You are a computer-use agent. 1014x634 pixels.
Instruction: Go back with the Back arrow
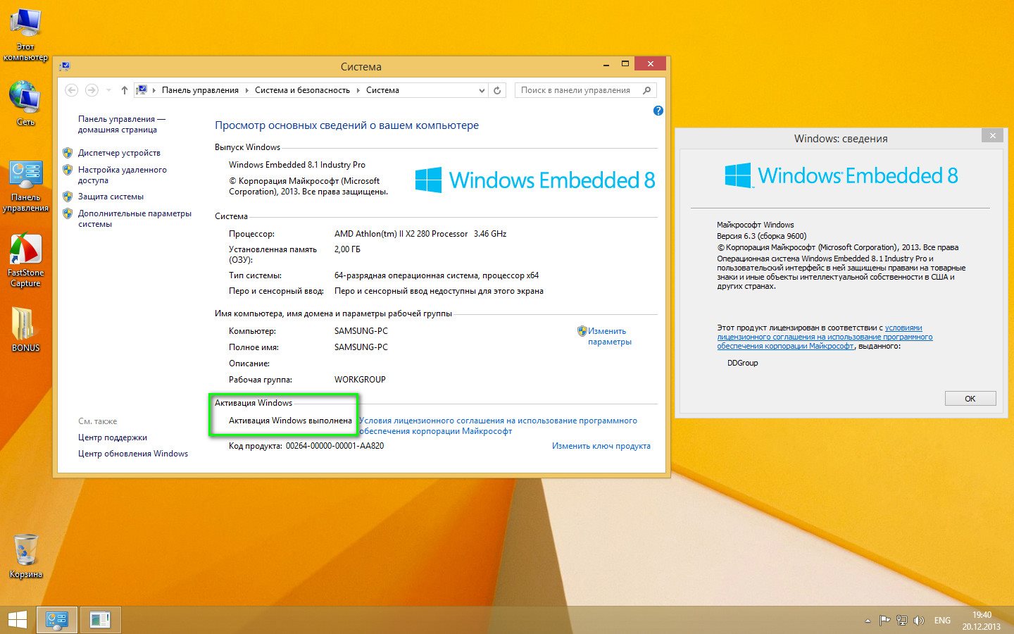[71, 90]
